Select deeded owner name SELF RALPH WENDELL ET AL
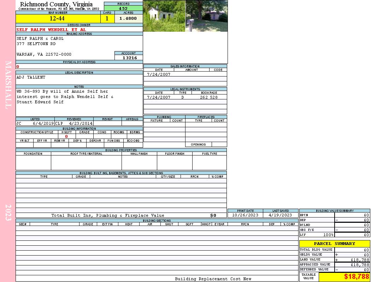This screenshot has height=282, width=371. [x=51, y=30]
